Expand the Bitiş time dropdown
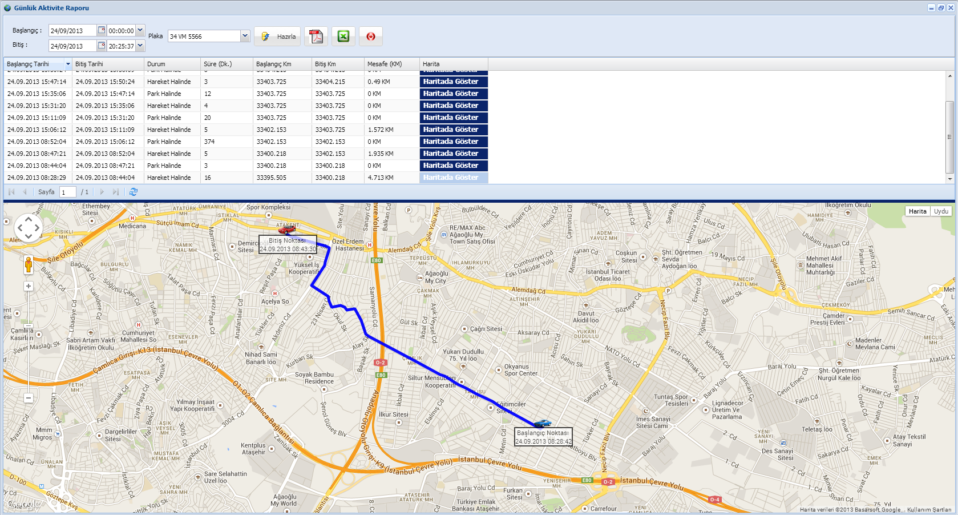The height and width of the screenshot is (515, 958). point(140,46)
